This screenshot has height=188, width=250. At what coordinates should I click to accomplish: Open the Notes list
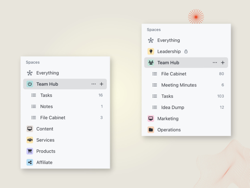46,106
